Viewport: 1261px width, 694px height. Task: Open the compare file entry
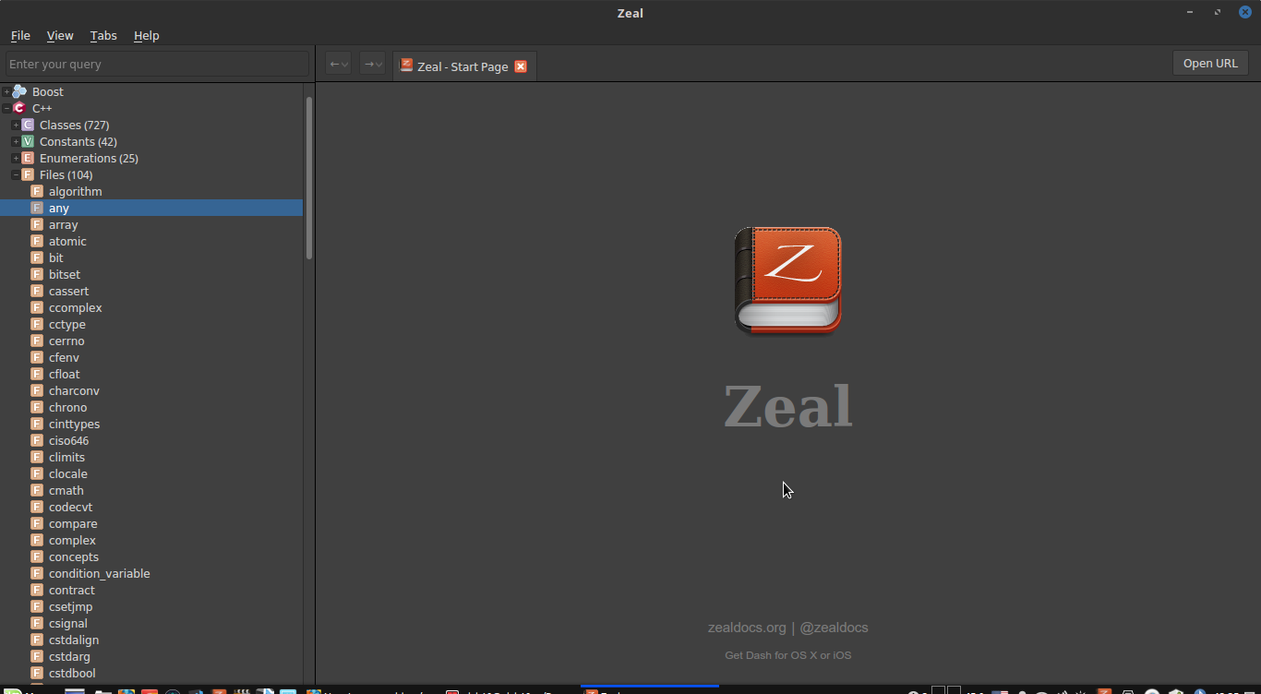click(x=73, y=523)
